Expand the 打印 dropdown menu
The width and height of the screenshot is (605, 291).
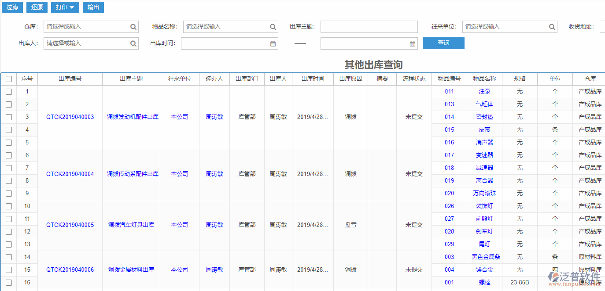click(65, 7)
